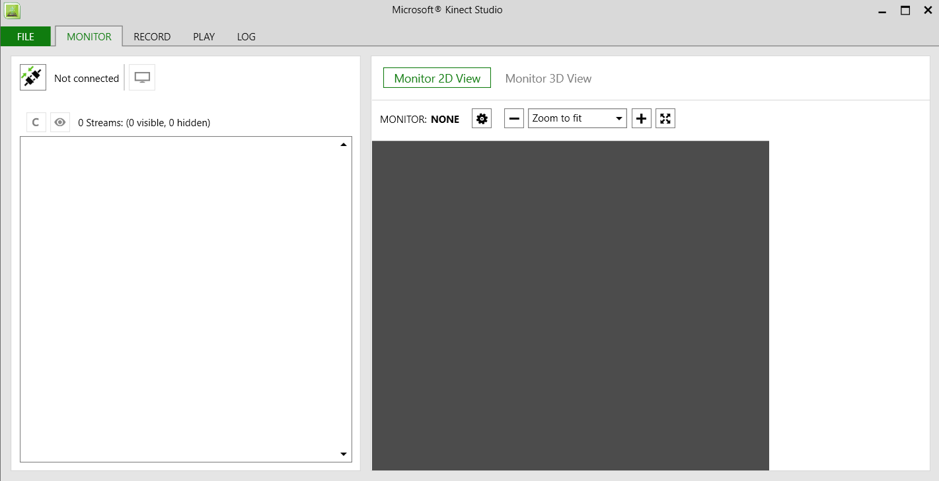Click the monitor display icon next to Not connected

pyautogui.click(x=142, y=77)
